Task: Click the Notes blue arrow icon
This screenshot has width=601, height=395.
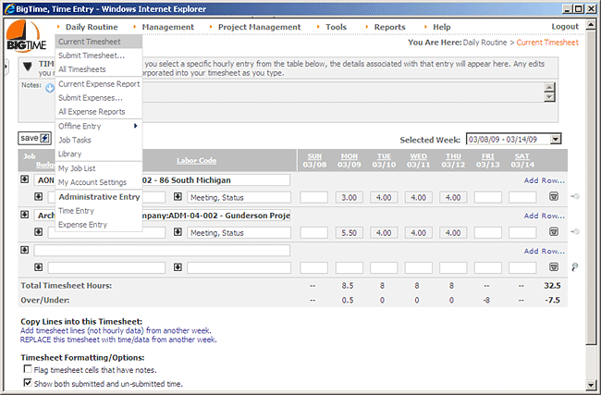Action: coord(50,88)
